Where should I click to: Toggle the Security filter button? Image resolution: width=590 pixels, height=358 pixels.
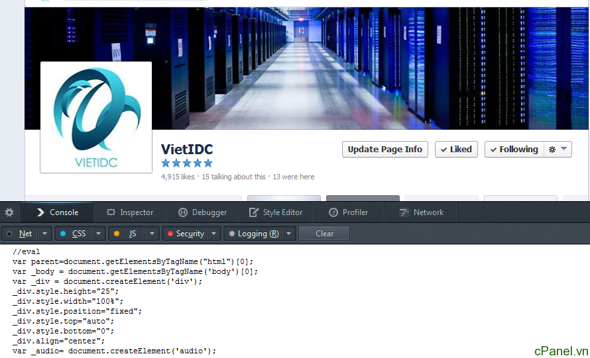coord(185,234)
